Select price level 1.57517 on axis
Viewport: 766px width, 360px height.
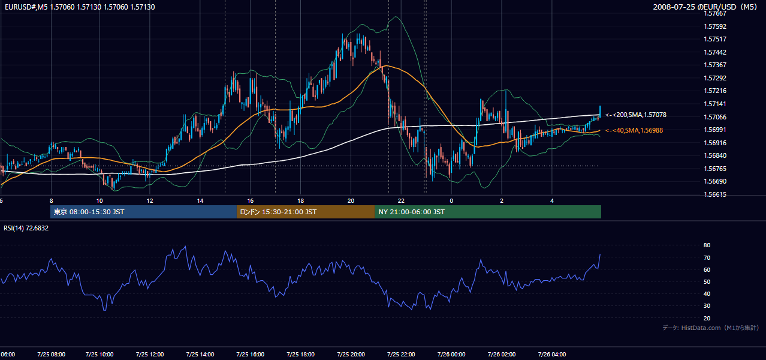[714, 39]
